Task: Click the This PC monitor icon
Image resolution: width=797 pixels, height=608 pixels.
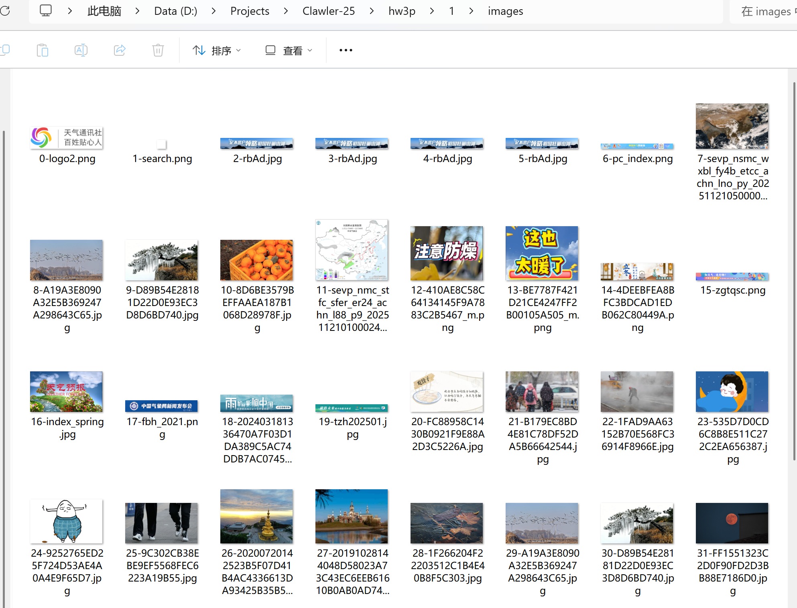Action: tap(46, 11)
